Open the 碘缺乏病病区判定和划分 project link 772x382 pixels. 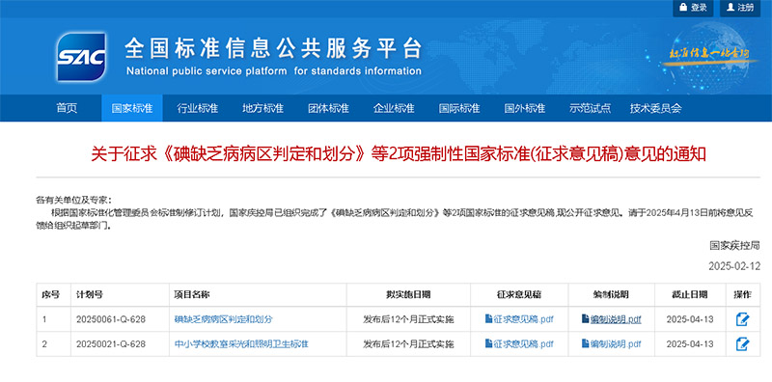(224, 319)
